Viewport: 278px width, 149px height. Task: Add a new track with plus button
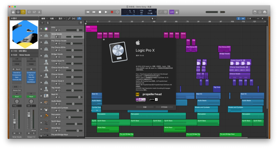[x=42, y=23]
